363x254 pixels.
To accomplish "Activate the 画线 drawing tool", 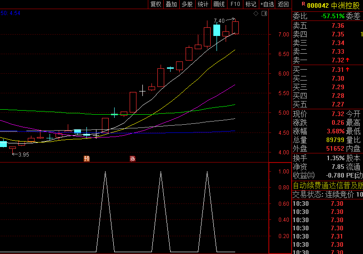I will pyautogui.click(x=219, y=5).
